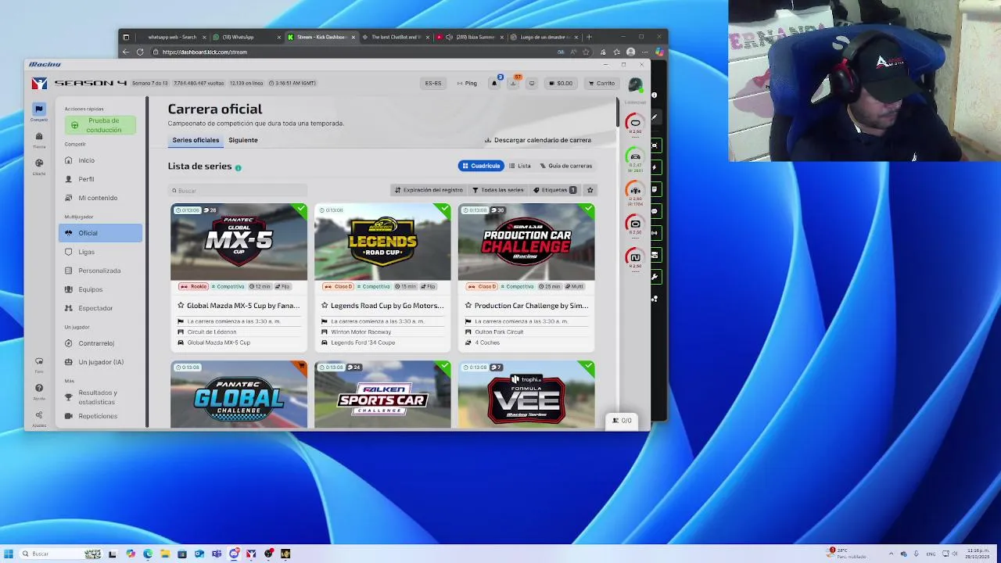Select the Siguiente tab
1001x563 pixels.
[x=243, y=140]
